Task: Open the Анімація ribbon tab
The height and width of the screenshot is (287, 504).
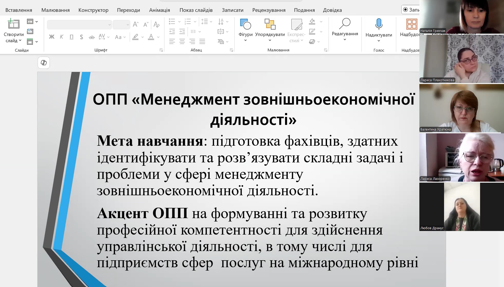Action: click(160, 10)
